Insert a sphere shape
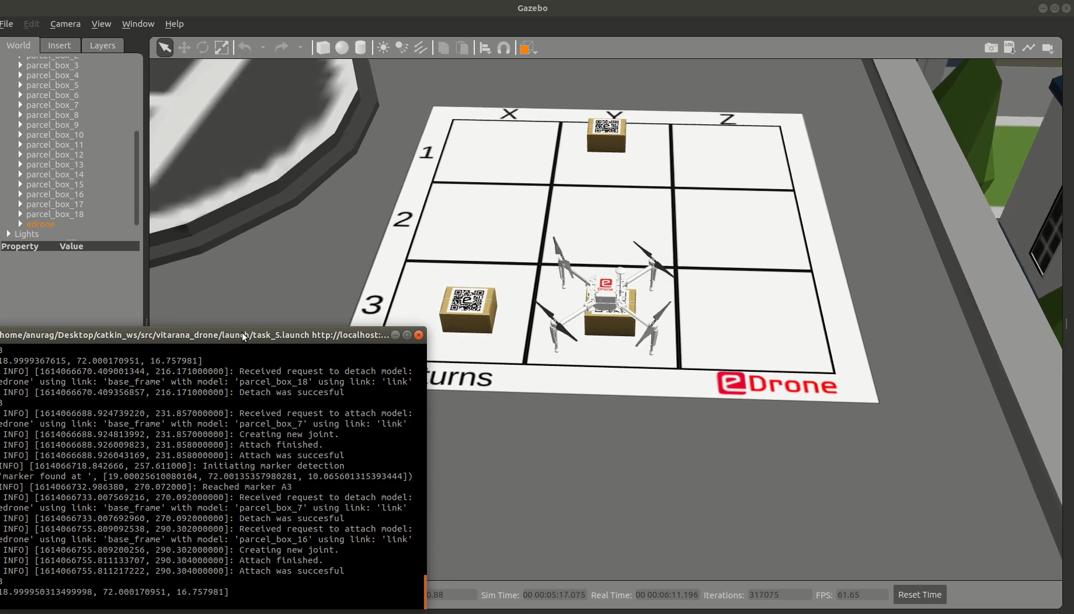Viewport: 1074px width, 614px height. 342,48
